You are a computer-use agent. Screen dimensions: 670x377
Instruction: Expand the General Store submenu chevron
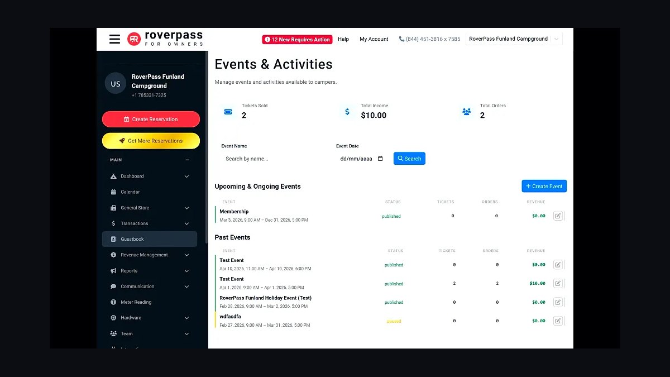tap(186, 208)
